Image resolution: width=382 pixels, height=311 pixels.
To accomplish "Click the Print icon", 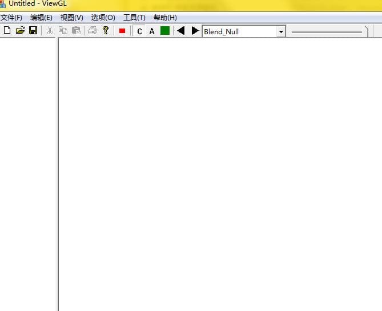I will [x=93, y=30].
